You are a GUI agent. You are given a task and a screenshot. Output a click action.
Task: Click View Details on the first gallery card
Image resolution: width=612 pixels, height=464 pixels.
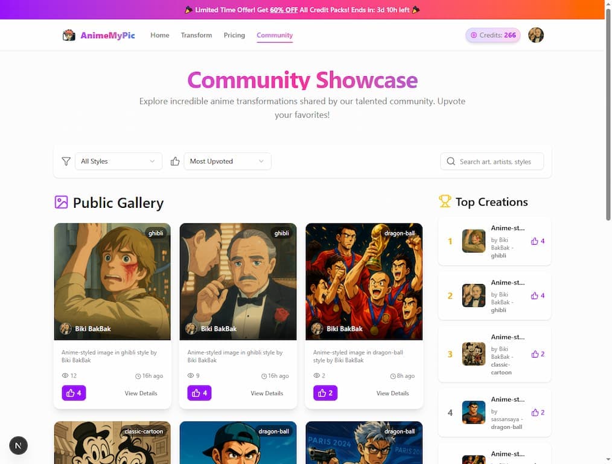pos(141,393)
